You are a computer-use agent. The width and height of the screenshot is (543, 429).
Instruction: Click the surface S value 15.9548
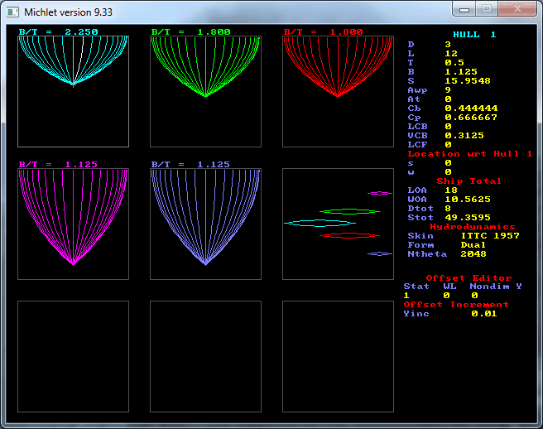(x=468, y=80)
